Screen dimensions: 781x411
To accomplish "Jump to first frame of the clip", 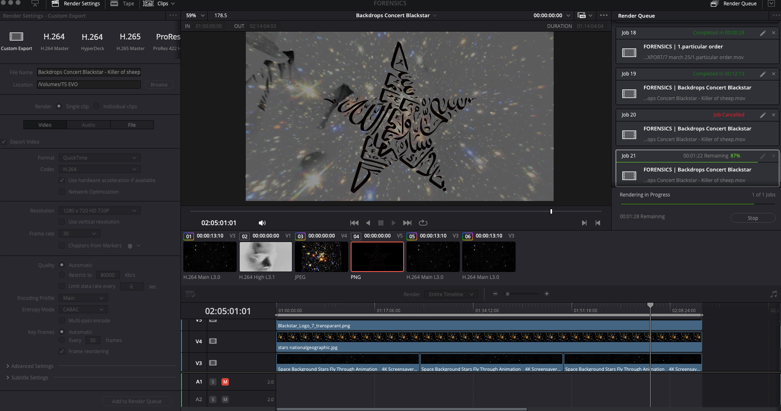I will [354, 223].
